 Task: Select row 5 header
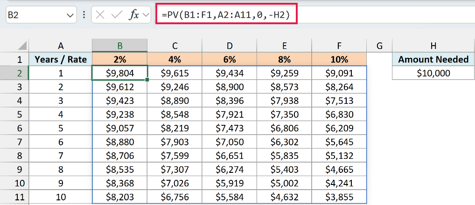coord(14,115)
